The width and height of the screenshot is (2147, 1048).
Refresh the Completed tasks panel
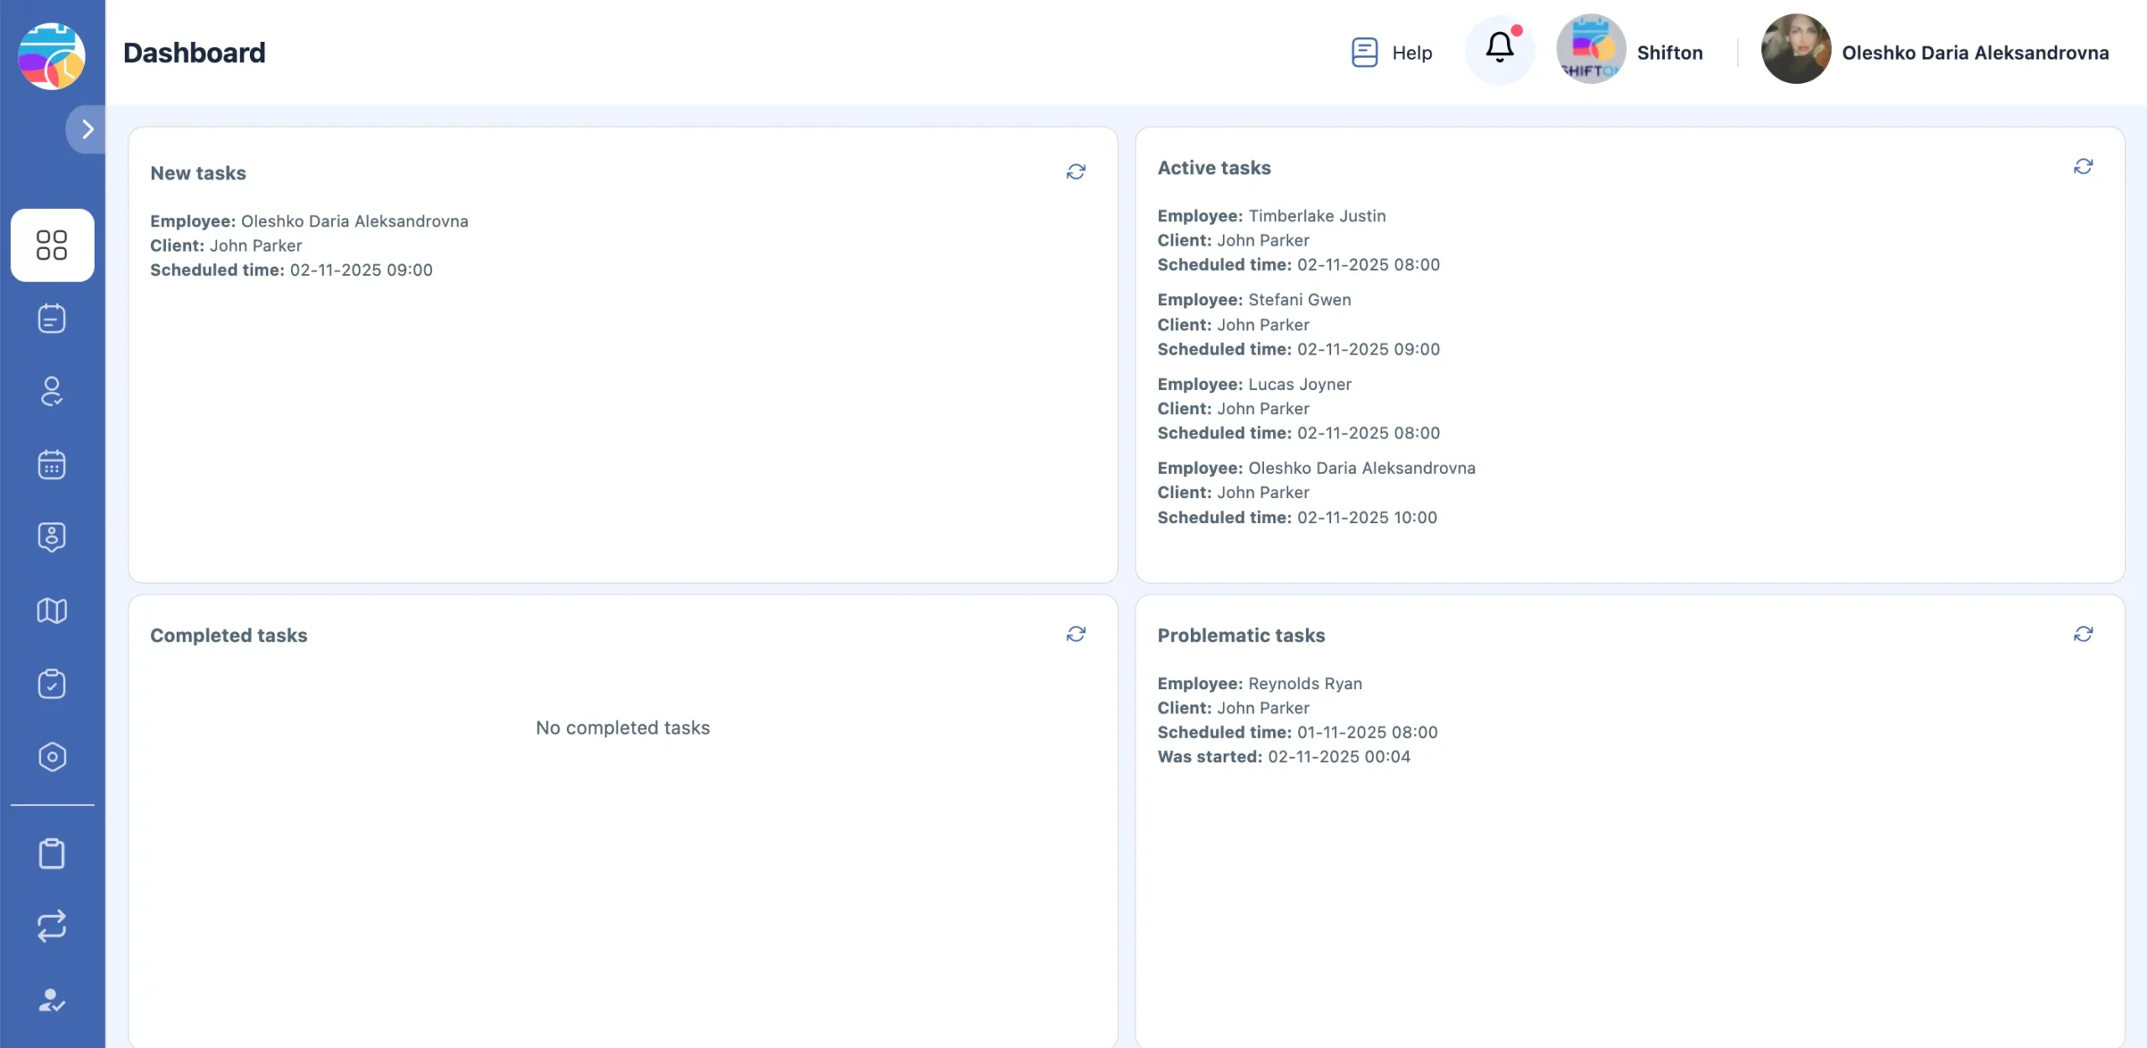pos(1076,634)
